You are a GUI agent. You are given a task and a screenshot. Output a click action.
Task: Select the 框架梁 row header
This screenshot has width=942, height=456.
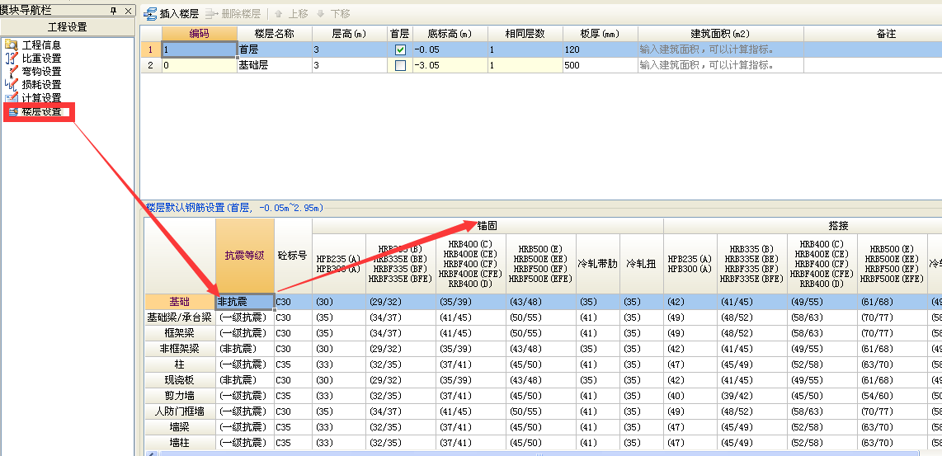click(180, 333)
